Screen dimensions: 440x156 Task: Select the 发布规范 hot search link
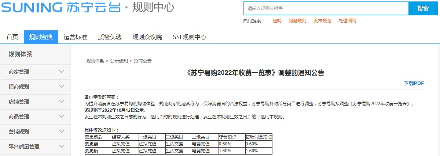pos(322,21)
